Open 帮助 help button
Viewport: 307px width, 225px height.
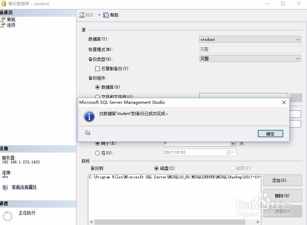point(111,15)
